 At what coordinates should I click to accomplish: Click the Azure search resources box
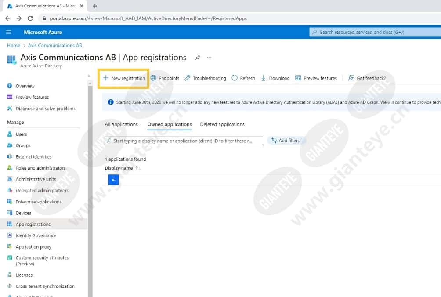[x=375, y=32]
